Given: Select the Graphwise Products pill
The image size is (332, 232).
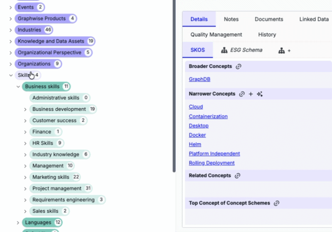Looking at the screenshot, I should point(46,19).
